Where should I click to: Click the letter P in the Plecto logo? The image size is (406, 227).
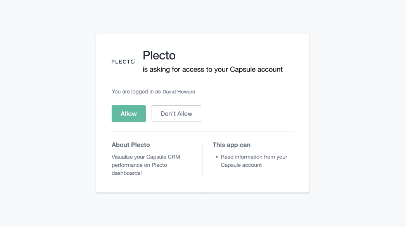113,62
